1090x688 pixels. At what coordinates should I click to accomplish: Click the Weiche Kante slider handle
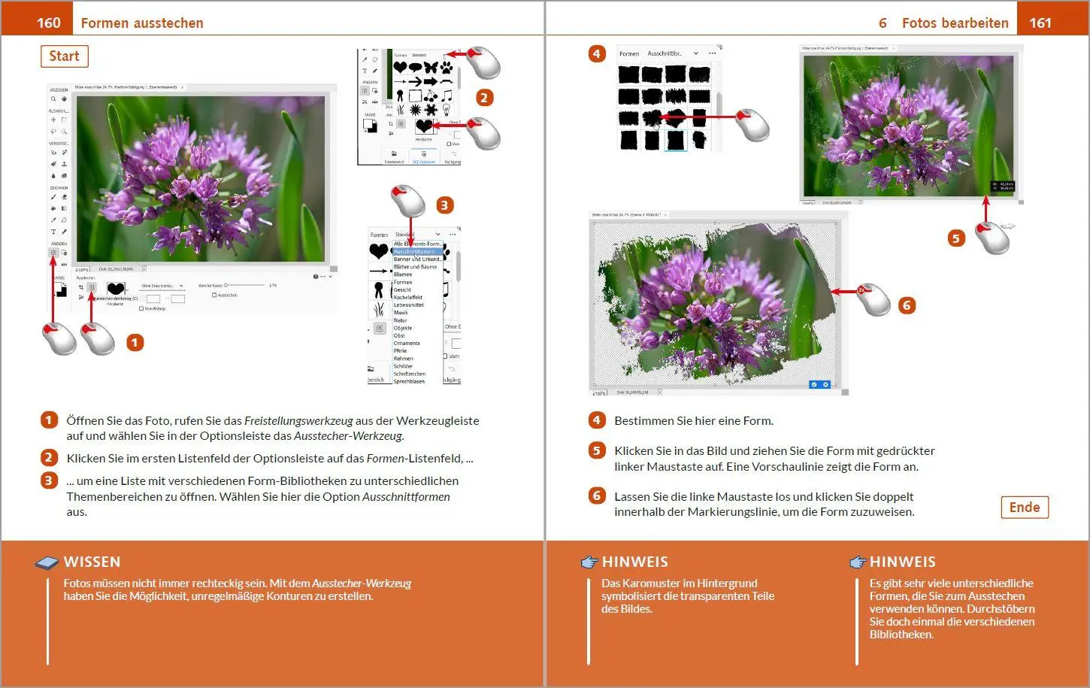coord(226,285)
